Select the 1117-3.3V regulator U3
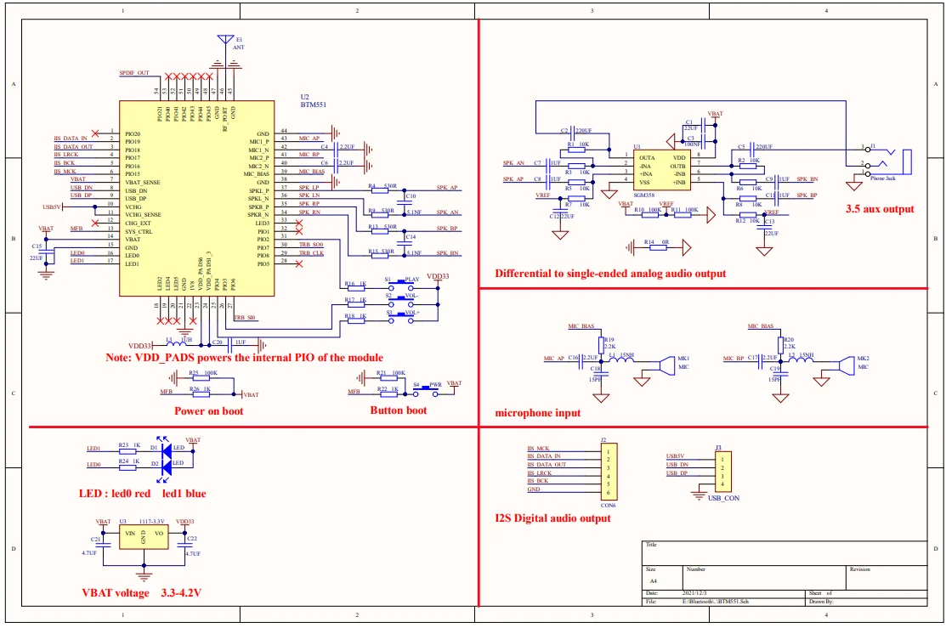The image size is (946, 628). pos(144,537)
